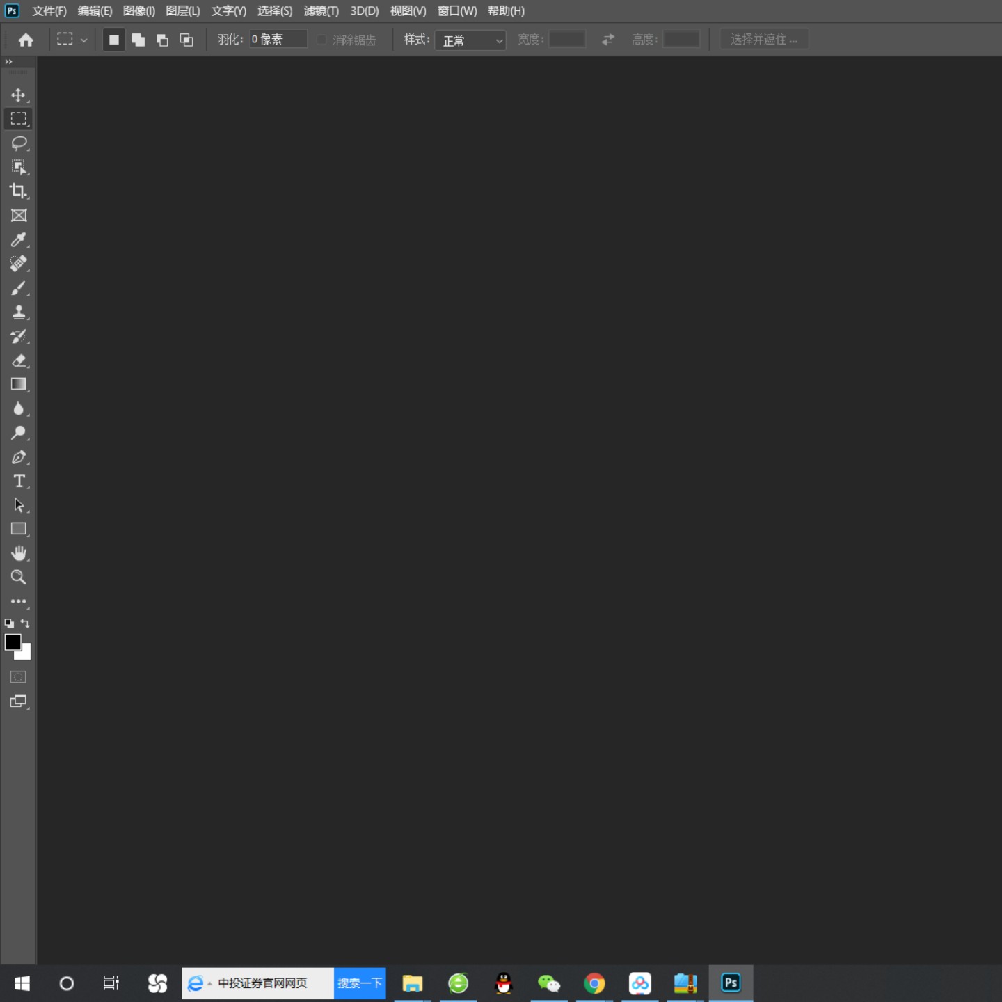The image size is (1002, 1002).
Task: Select the Lasso tool
Action: point(19,143)
